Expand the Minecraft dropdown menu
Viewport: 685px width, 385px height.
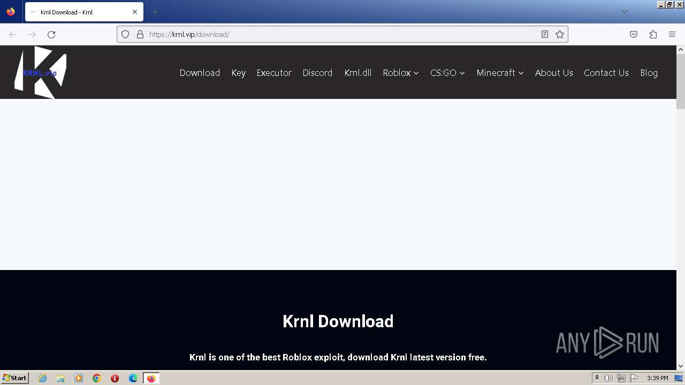(500, 73)
